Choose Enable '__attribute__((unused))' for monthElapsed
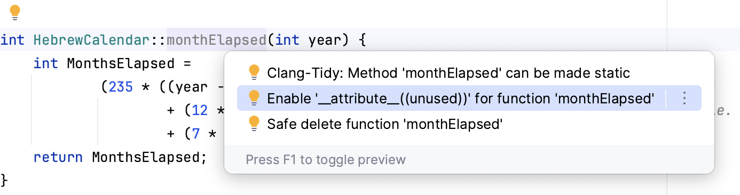The height and width of the screenshot is (195, 740). click(x=461, y=99)
